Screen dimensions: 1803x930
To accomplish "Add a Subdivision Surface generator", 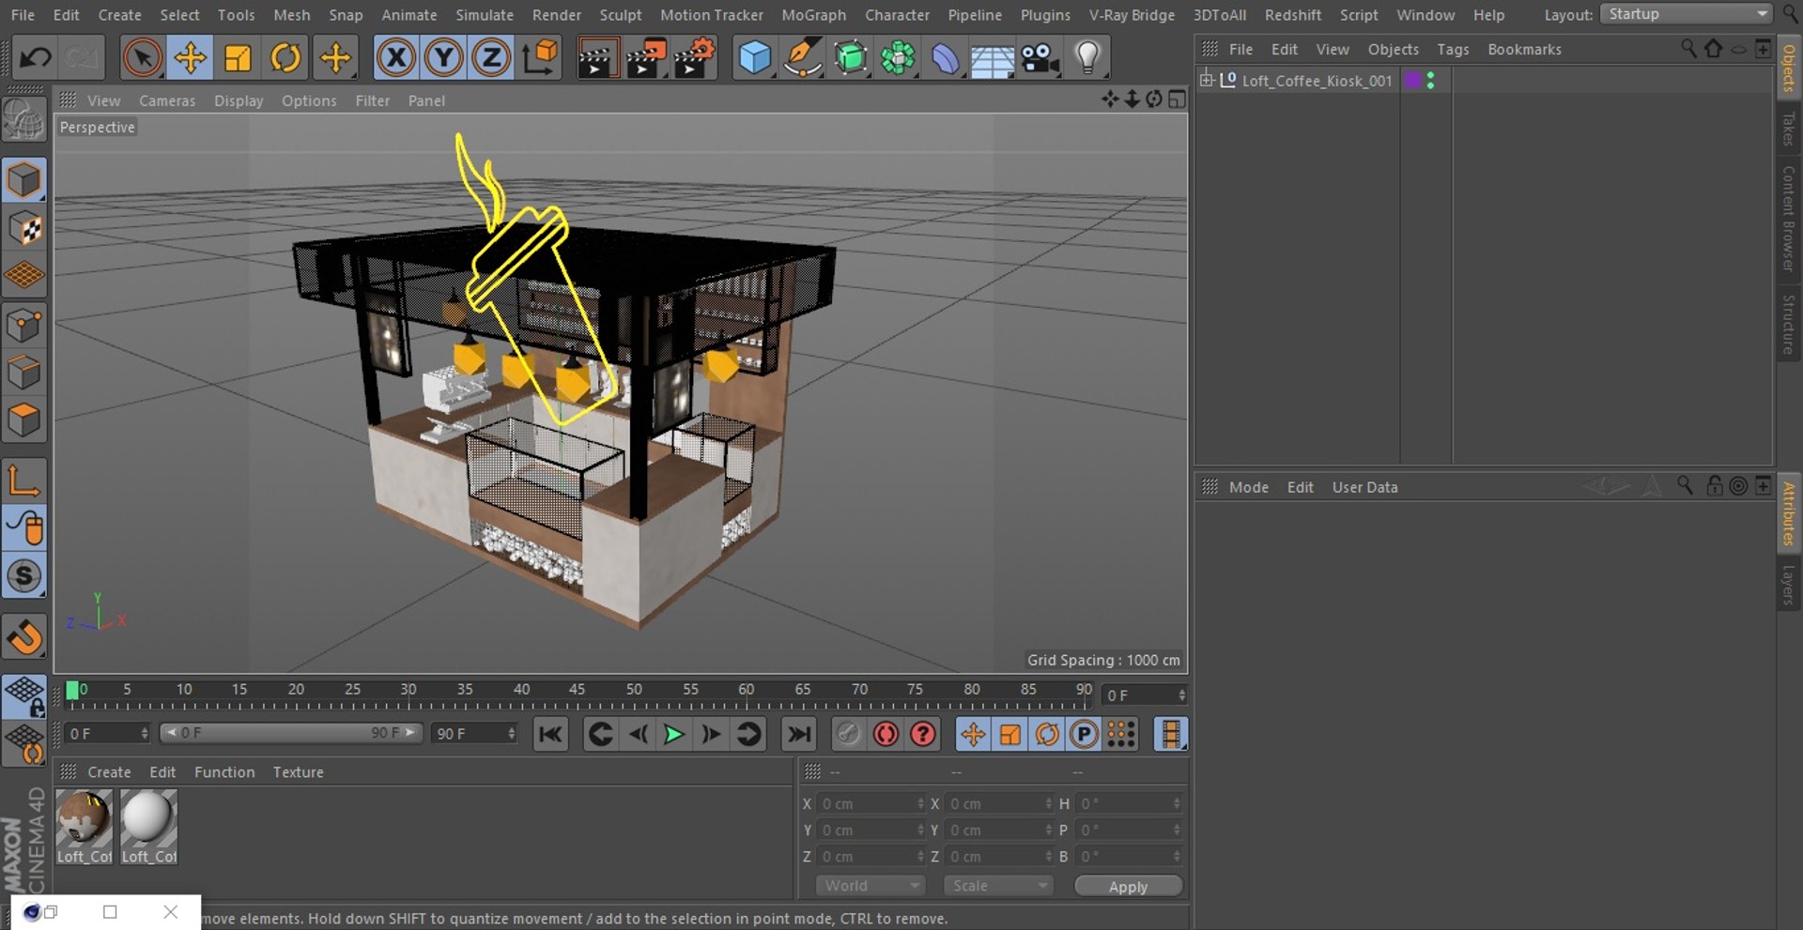I will tap(850, 58).
